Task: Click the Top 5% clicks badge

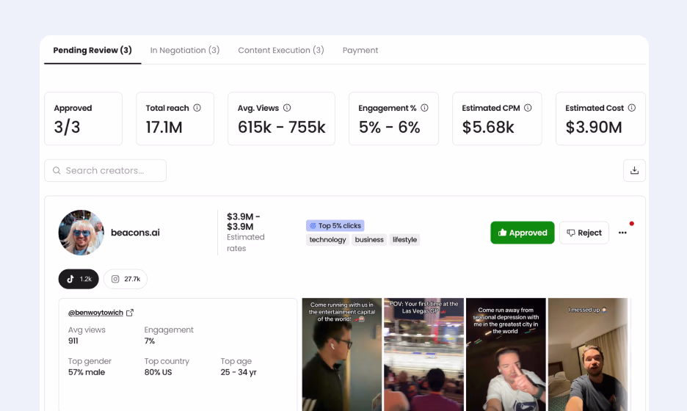Action: click(x=335, y=225)
